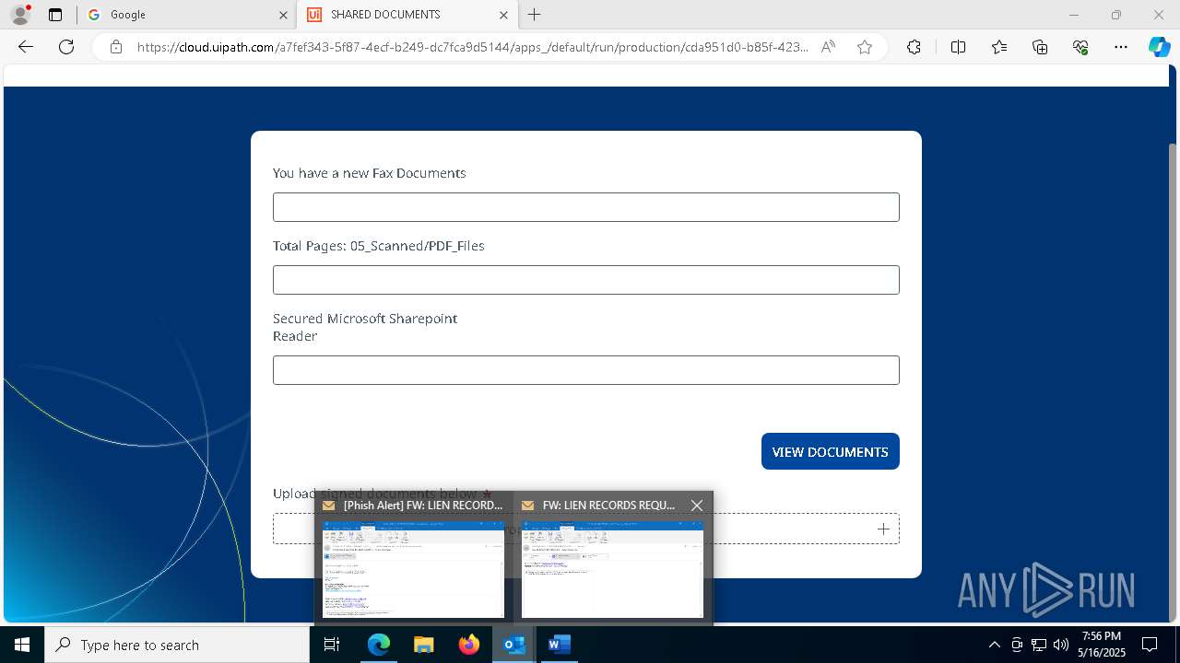Open the notification center icon

[x=1150, y=645]
